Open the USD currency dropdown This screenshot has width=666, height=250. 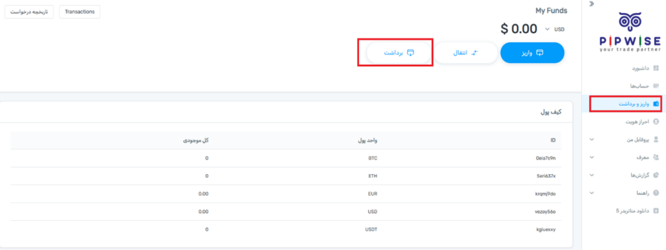pos(555,29)
